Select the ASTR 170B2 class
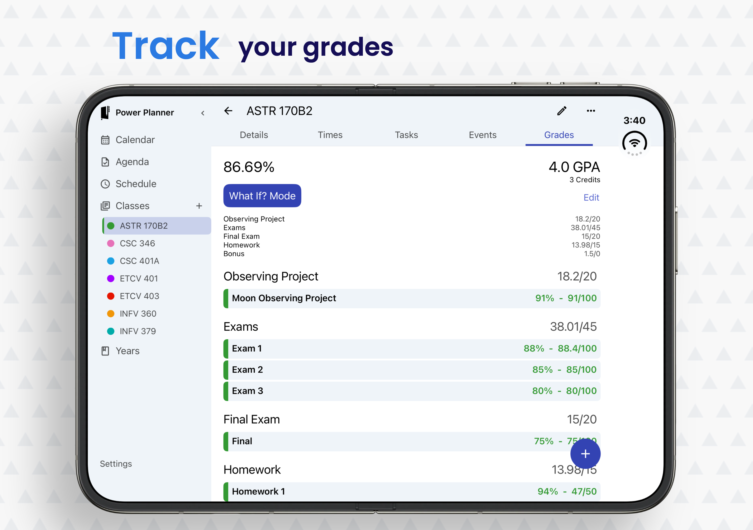The width and height of the screenshot is (753, 530). (x=157, y=226)
